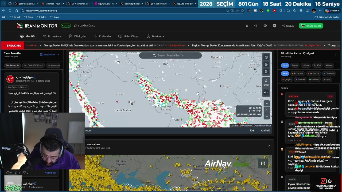Select the İran Devleti/Hükümeti tweet filter chip

click(x=33, y=65)
